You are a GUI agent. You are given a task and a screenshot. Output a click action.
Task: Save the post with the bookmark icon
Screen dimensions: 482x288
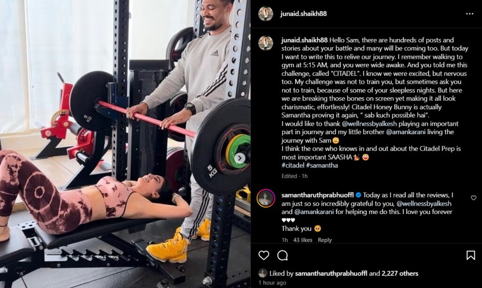point(471,255)
